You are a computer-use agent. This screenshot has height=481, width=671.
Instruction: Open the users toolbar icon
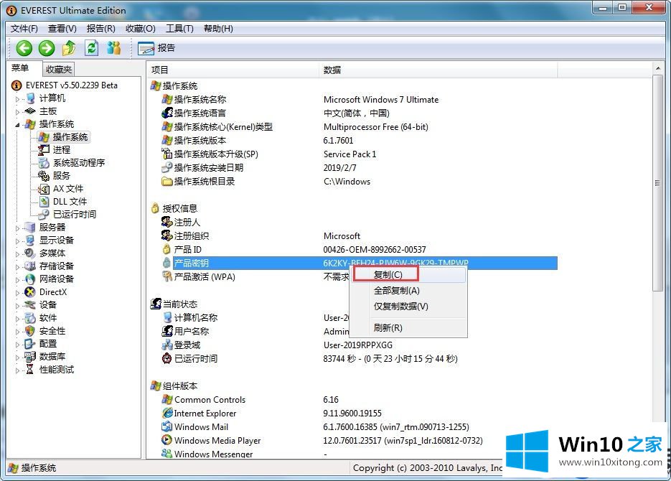tap(114, 48)
